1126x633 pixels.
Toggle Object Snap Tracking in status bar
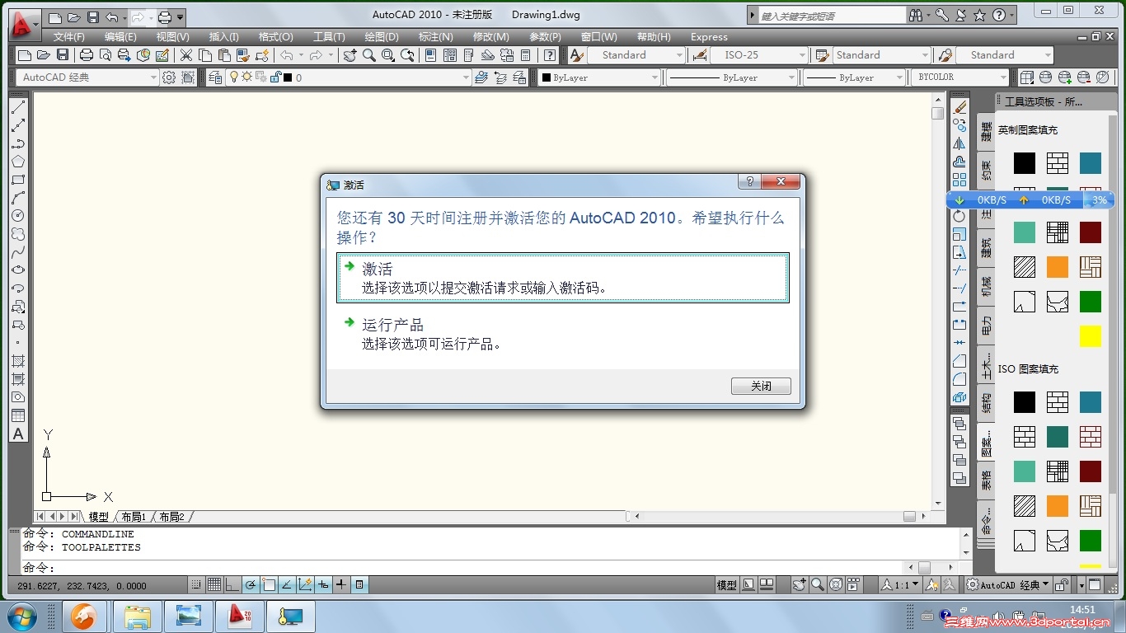287,585
